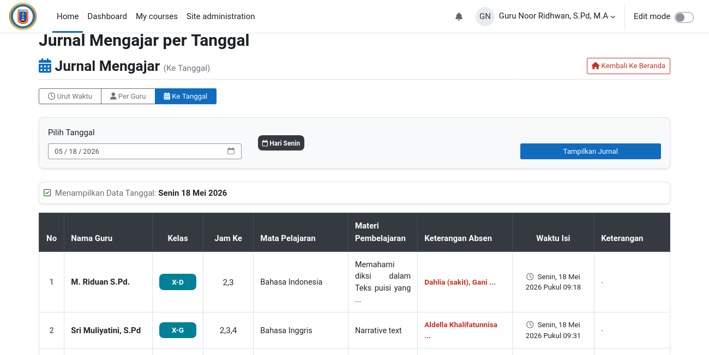Go to Home menu
The width and height of the screenshot is (709, 355).
tap(68, 16)
